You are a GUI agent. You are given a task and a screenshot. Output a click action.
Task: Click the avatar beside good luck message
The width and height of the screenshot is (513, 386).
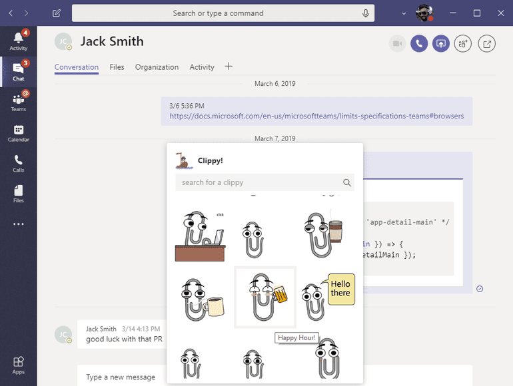click(63, 334)
